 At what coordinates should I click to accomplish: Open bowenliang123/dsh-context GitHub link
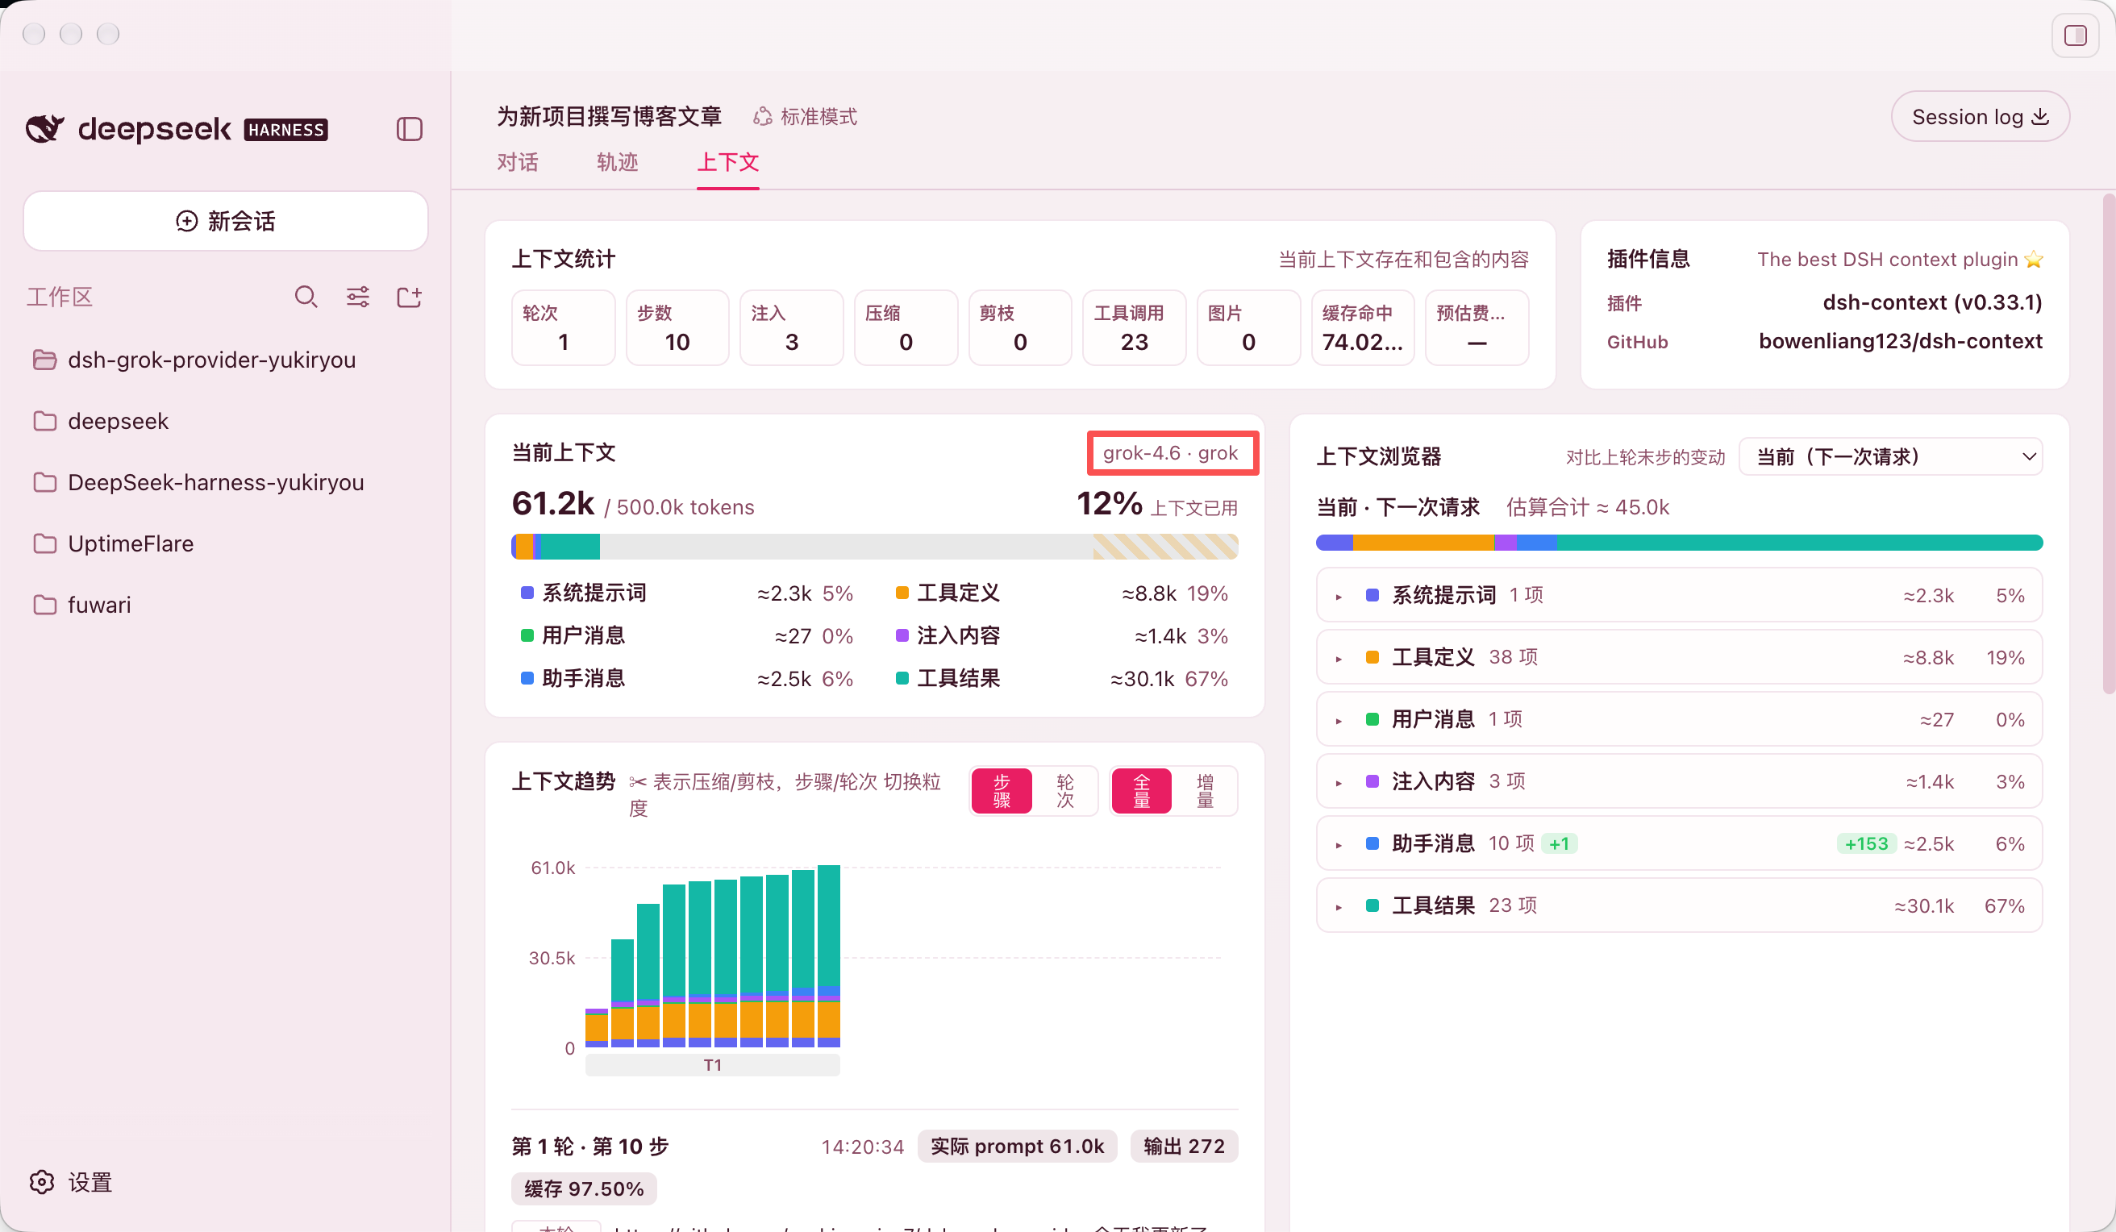click(x=1900, y=341)
